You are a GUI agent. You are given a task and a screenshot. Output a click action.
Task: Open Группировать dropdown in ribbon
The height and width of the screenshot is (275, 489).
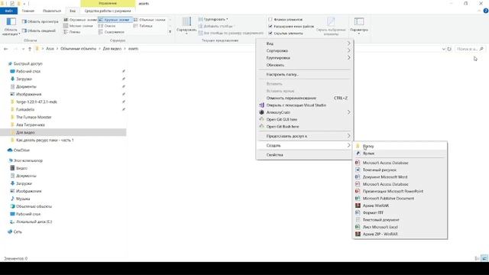coord(213,19)
